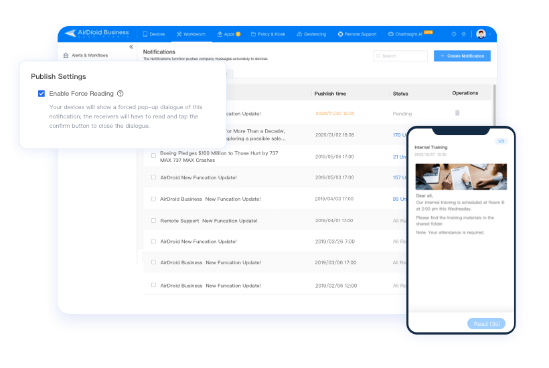
Task: Open the Apps menu
Action: (x=226, y=34)
